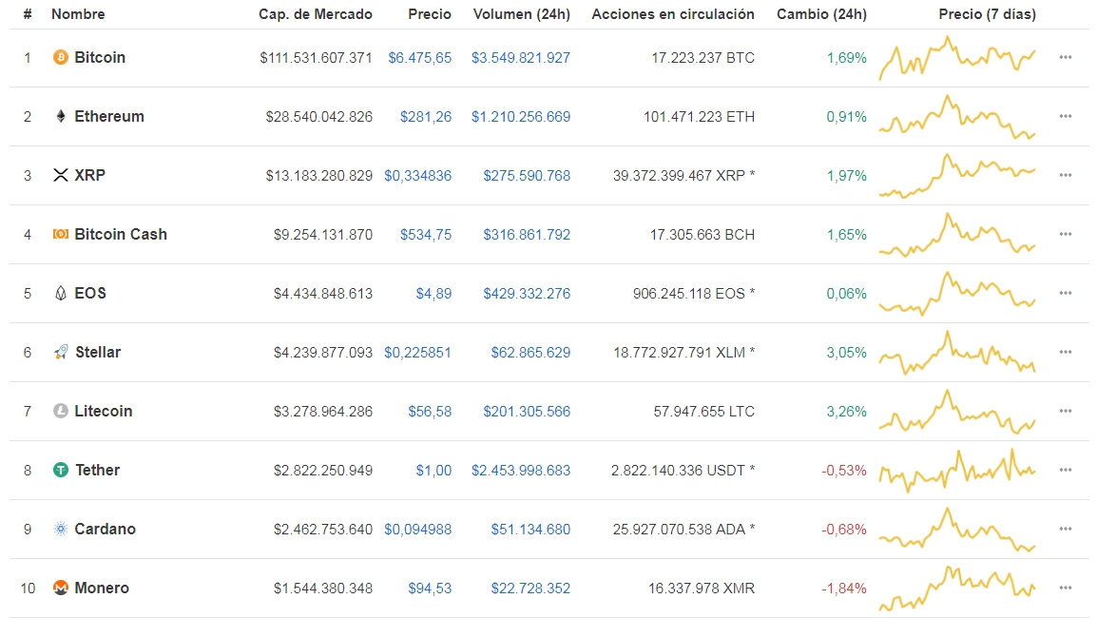The height and width of the screenshot is (618, 1097).
Task: Click the Tether green logo icon
Action: 61,470
